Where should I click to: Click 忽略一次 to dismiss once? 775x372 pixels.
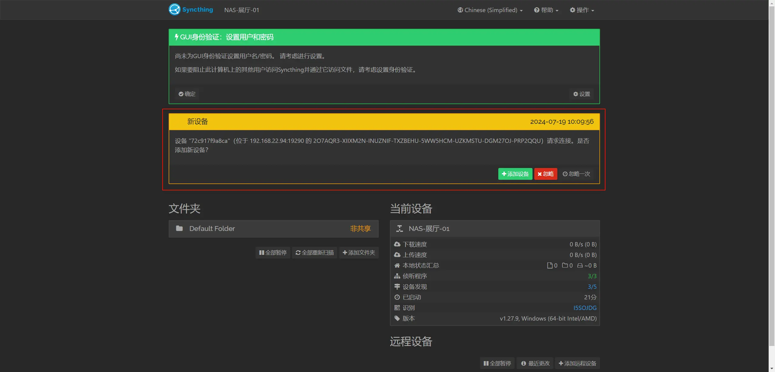pyautogui.click(x=576, y=174)
